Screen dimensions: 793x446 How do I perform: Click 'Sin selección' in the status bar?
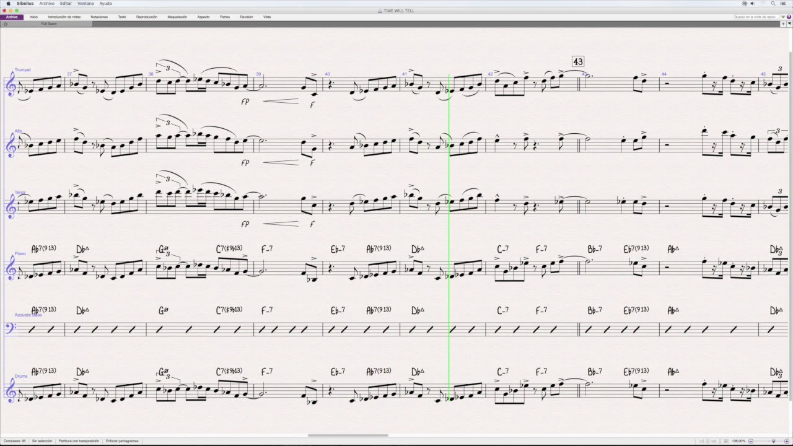click(42, 441)
